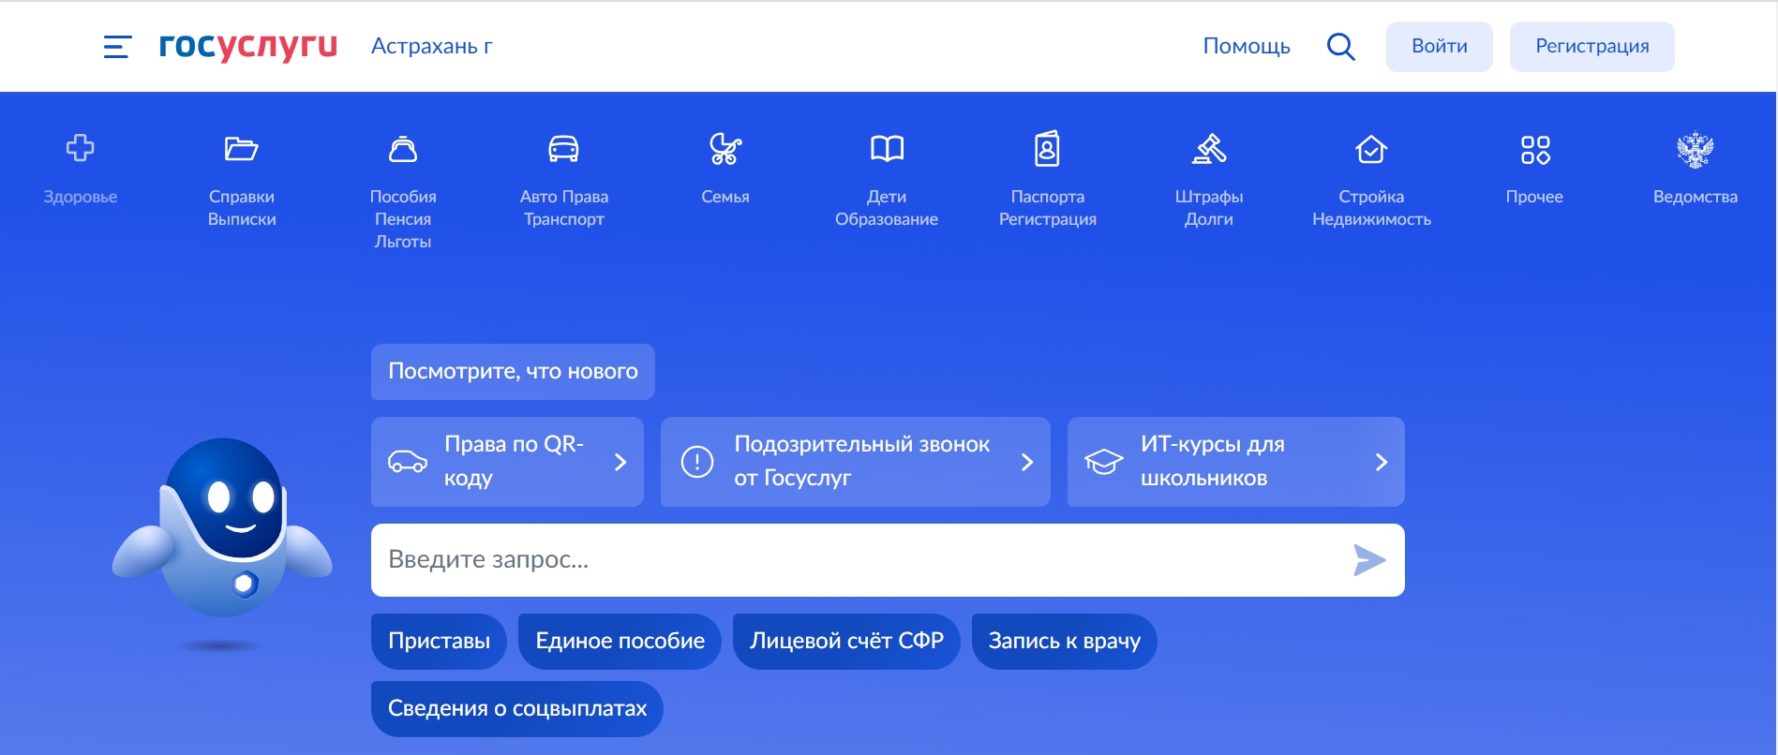Expand chevron on Права по QR-коду card
Screen dimensions: 1778x755
(x=620, y=462)
